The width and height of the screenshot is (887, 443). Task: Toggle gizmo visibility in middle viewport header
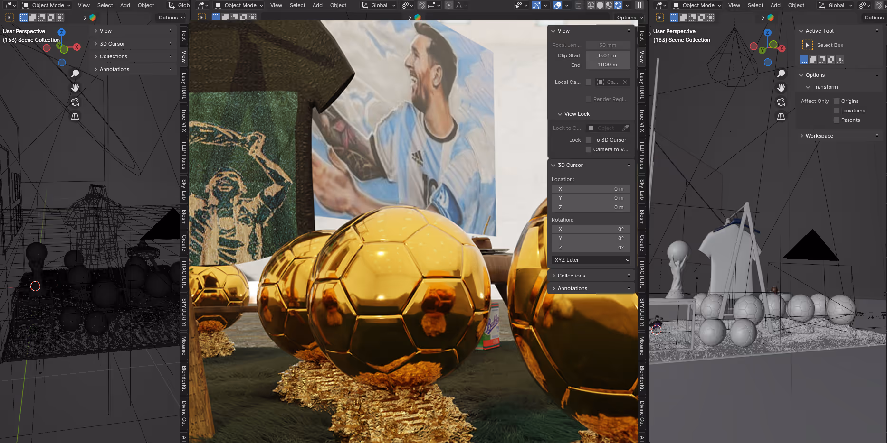point(536,5)
